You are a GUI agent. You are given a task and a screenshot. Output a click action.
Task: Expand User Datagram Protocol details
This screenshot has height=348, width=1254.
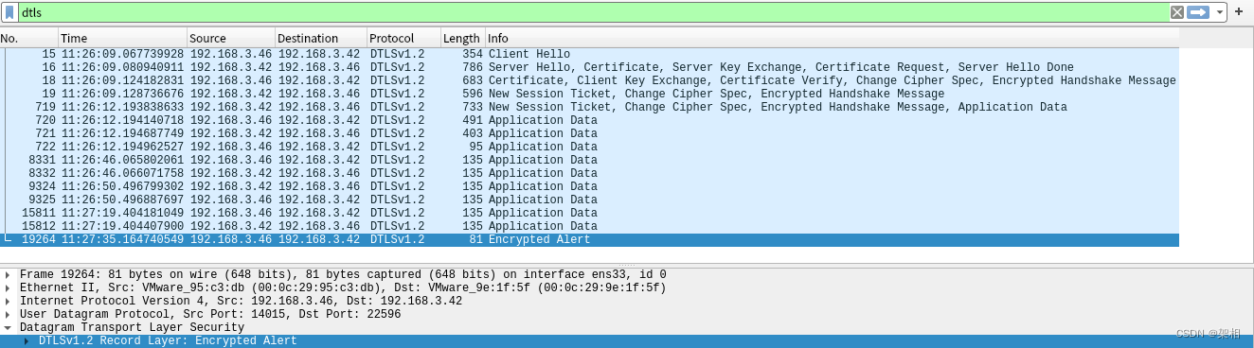point(9,315)
